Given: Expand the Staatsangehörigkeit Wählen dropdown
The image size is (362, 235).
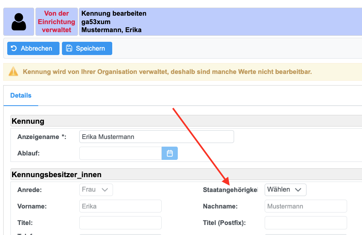Looking at the screenshot, I should (285, 190).
